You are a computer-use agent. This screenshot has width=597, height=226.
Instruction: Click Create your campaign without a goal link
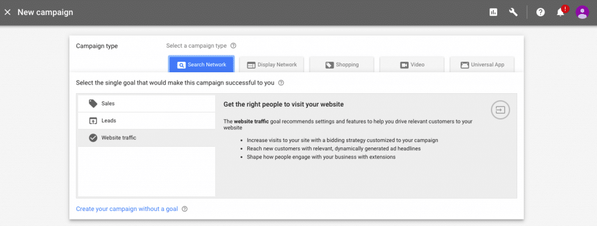(127, 209)
